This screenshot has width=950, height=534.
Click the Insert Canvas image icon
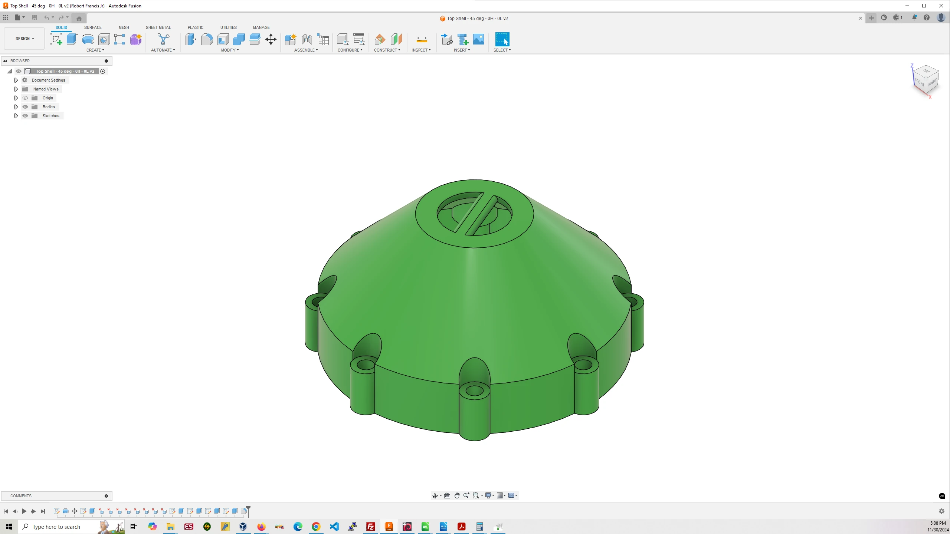(x=479, y=39)
